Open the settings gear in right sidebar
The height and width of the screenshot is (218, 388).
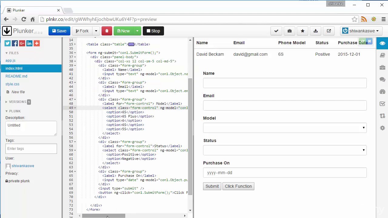(x=382, y=128)
